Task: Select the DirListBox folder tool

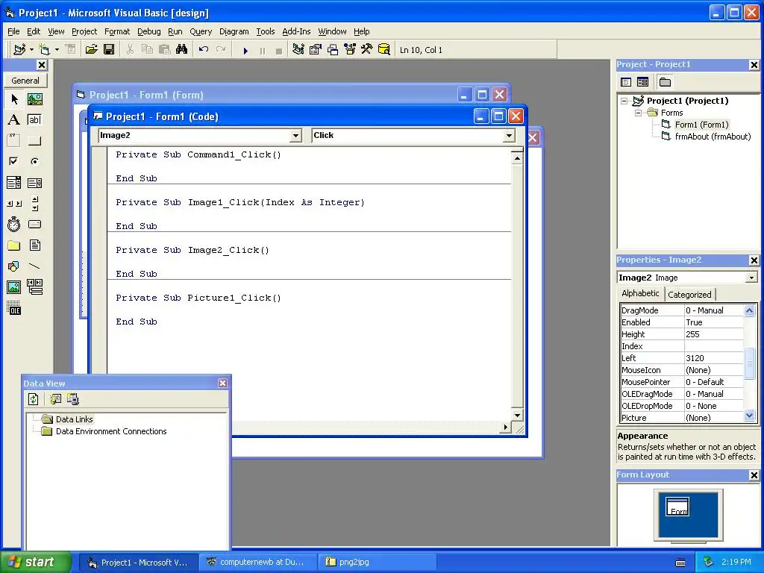Action: 14,245
